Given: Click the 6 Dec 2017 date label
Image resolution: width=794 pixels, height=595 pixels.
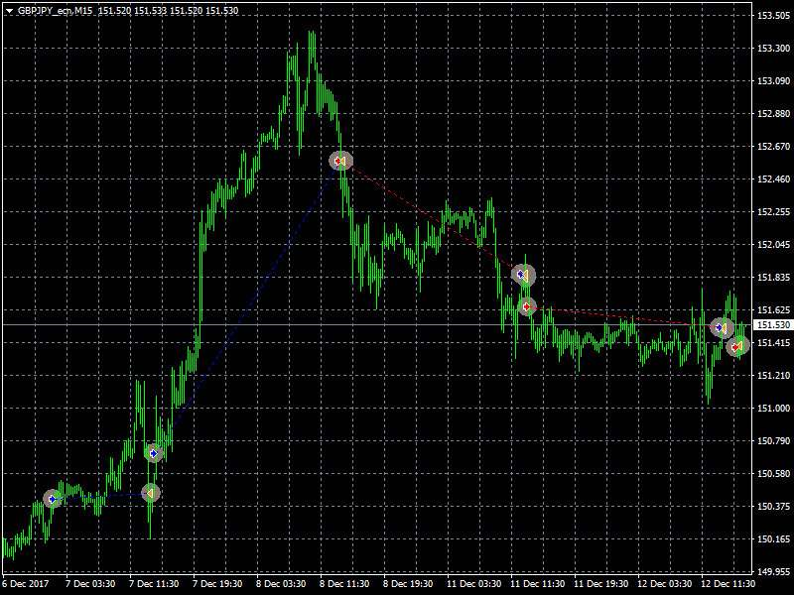Looking at the screenshot, I should coord(26,584).
